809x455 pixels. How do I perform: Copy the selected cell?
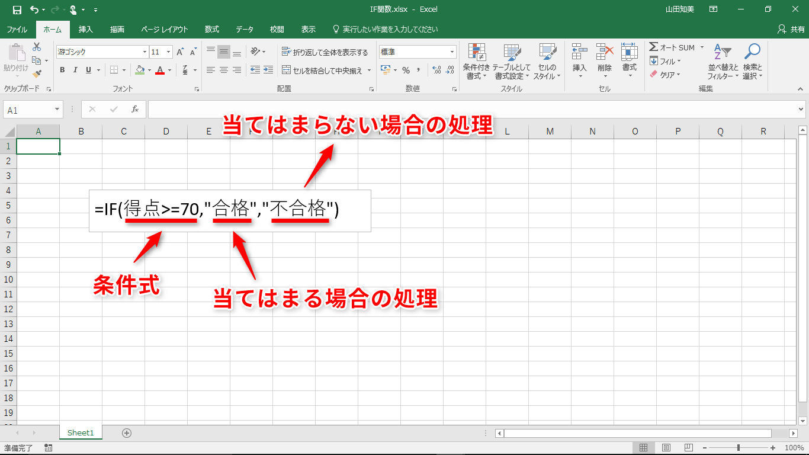point(37,60)
